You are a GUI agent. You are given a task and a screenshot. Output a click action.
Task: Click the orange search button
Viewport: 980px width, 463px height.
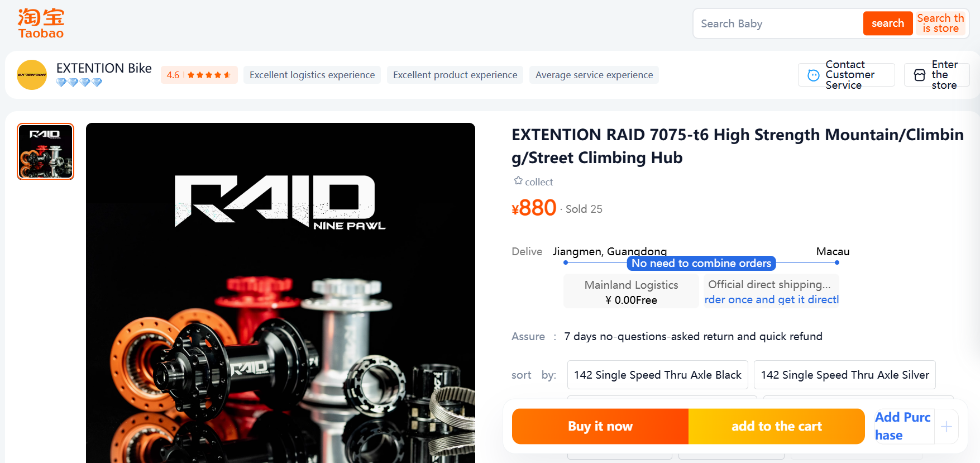point(888,23)
